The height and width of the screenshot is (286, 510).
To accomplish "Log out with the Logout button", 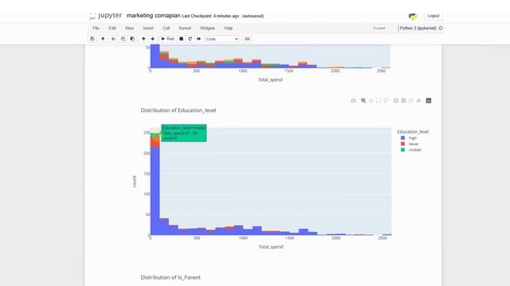I will (433, 16).
